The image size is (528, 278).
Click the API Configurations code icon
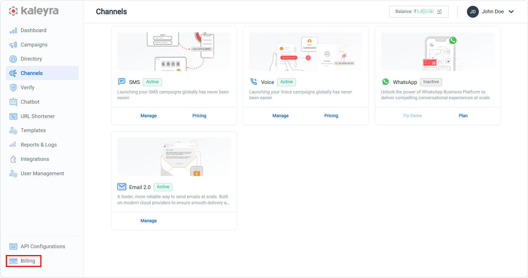tap(13, 246)
